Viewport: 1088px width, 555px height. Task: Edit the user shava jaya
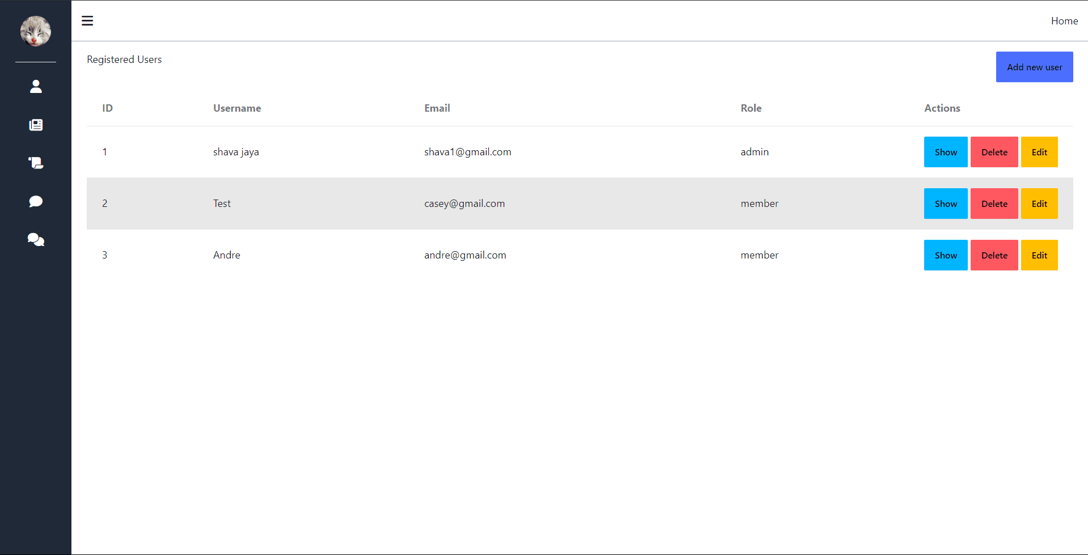click(x=1039, y=152)
